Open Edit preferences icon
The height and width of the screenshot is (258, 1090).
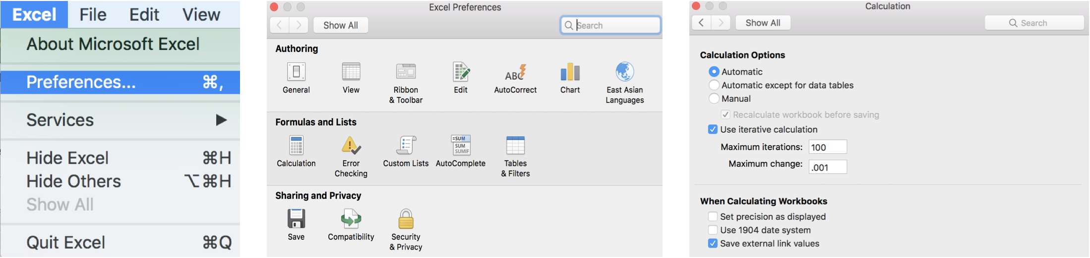point(461,72)
